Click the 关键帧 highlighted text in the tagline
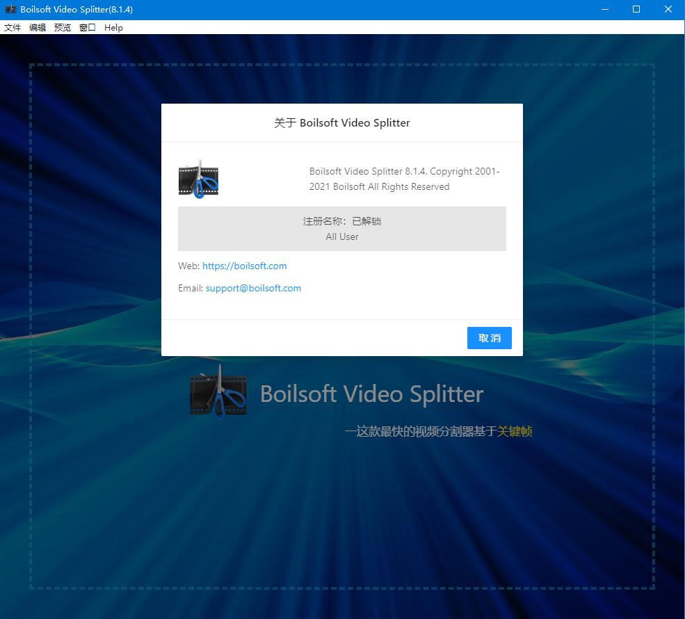The image size is (685, 619). point(515,432)
